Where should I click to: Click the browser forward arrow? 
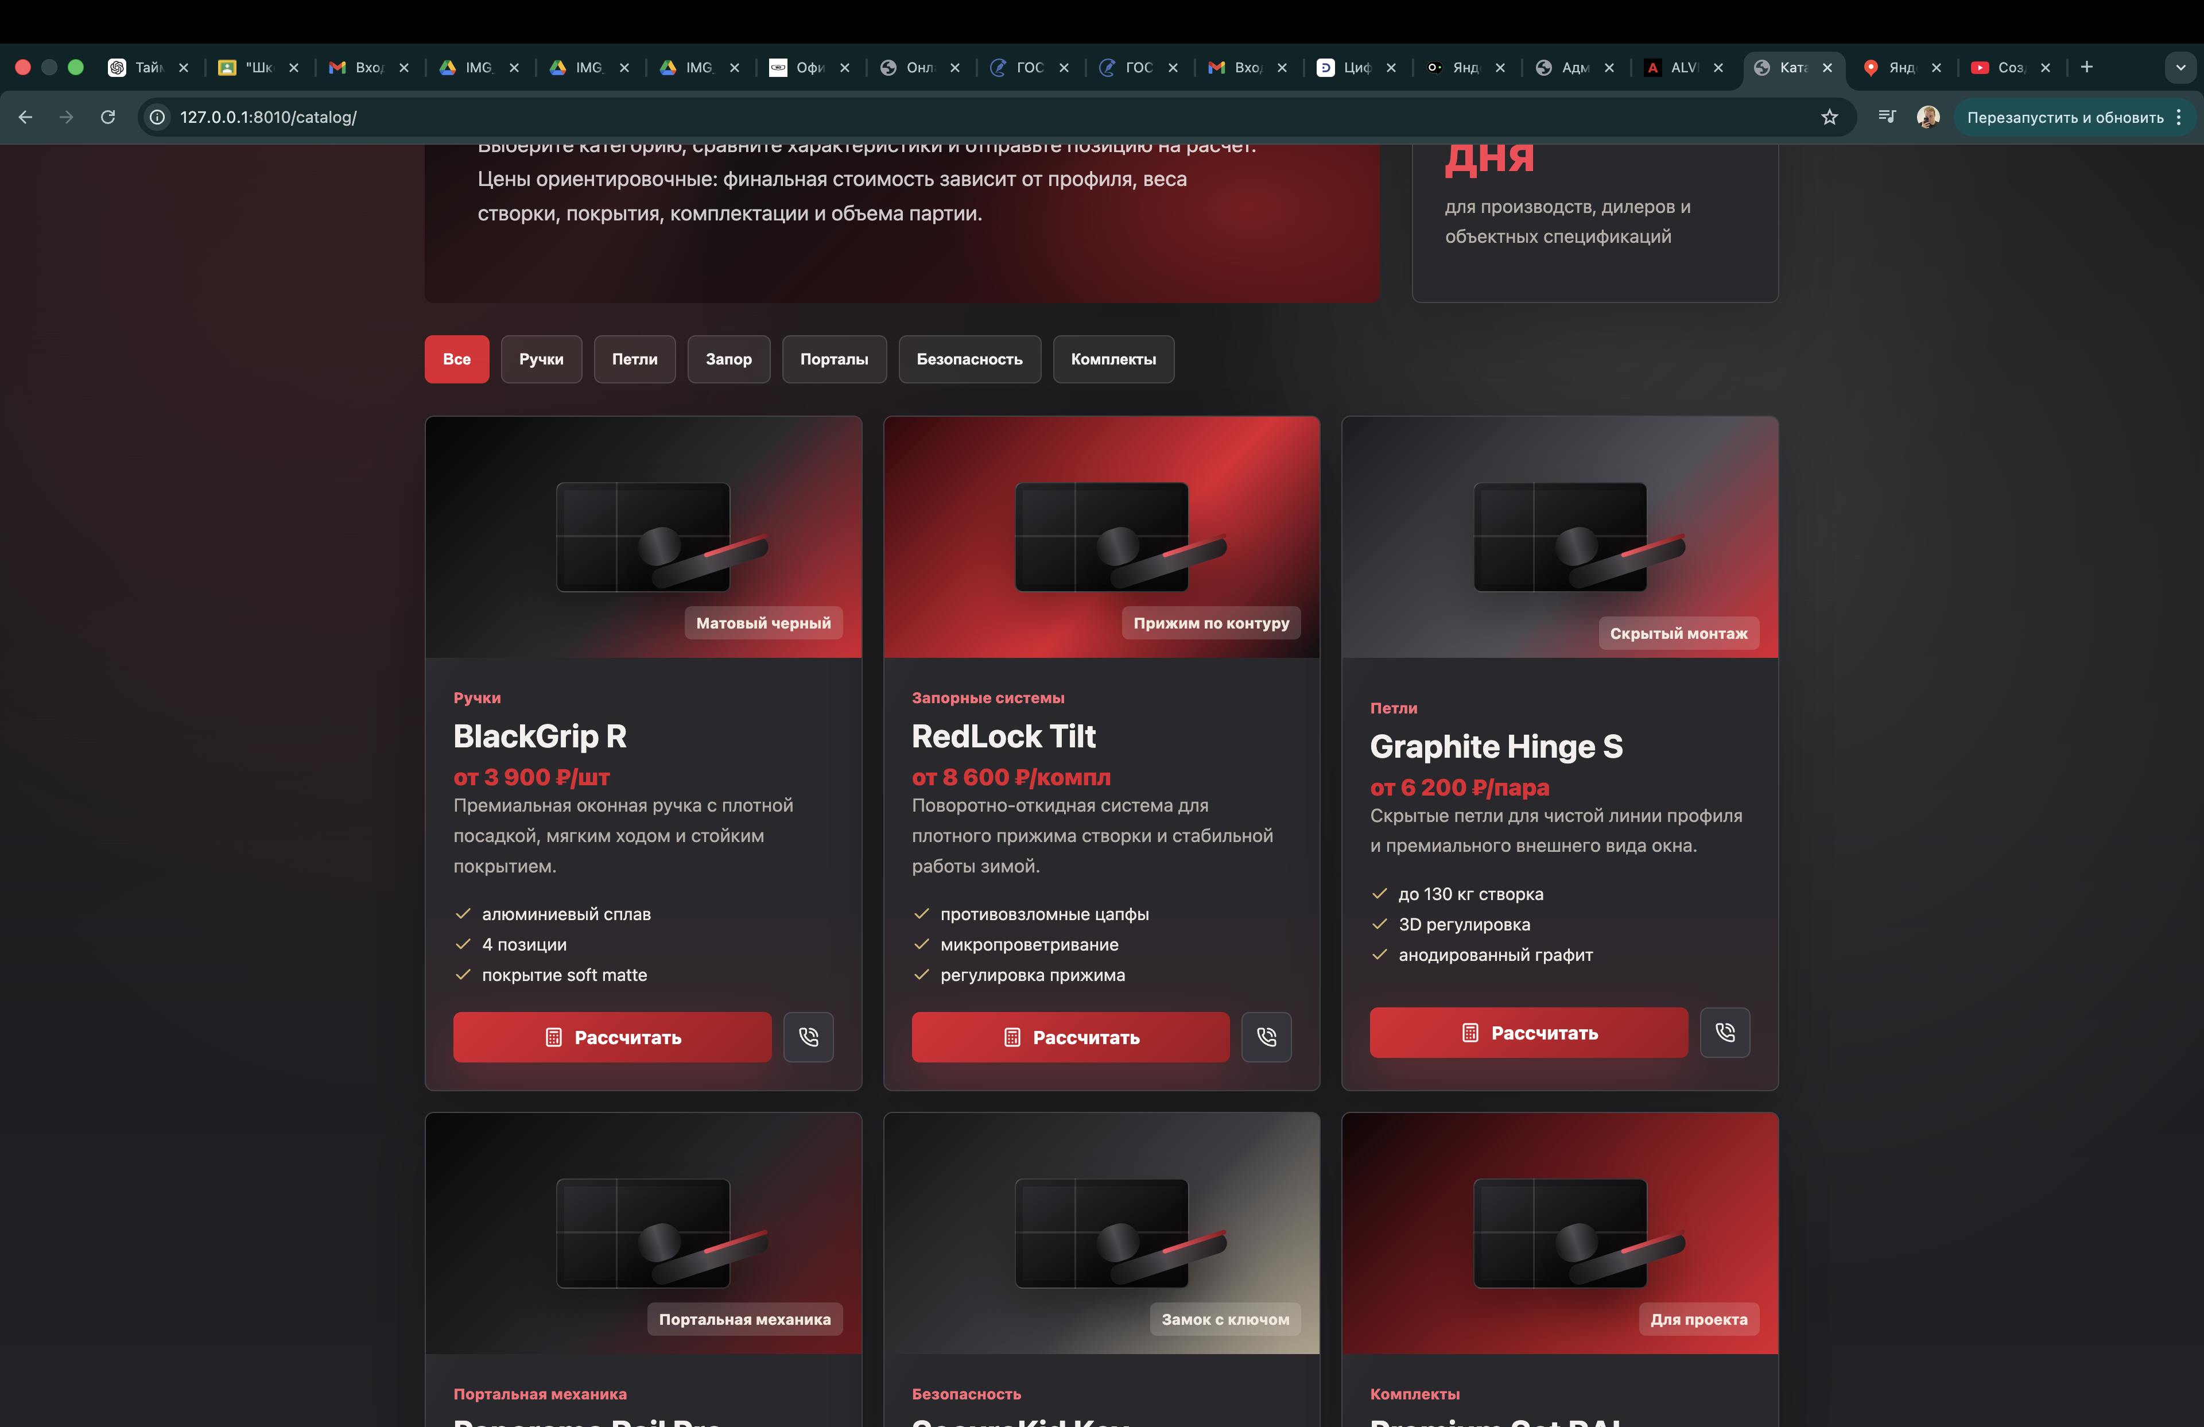(x=66, y=117)
